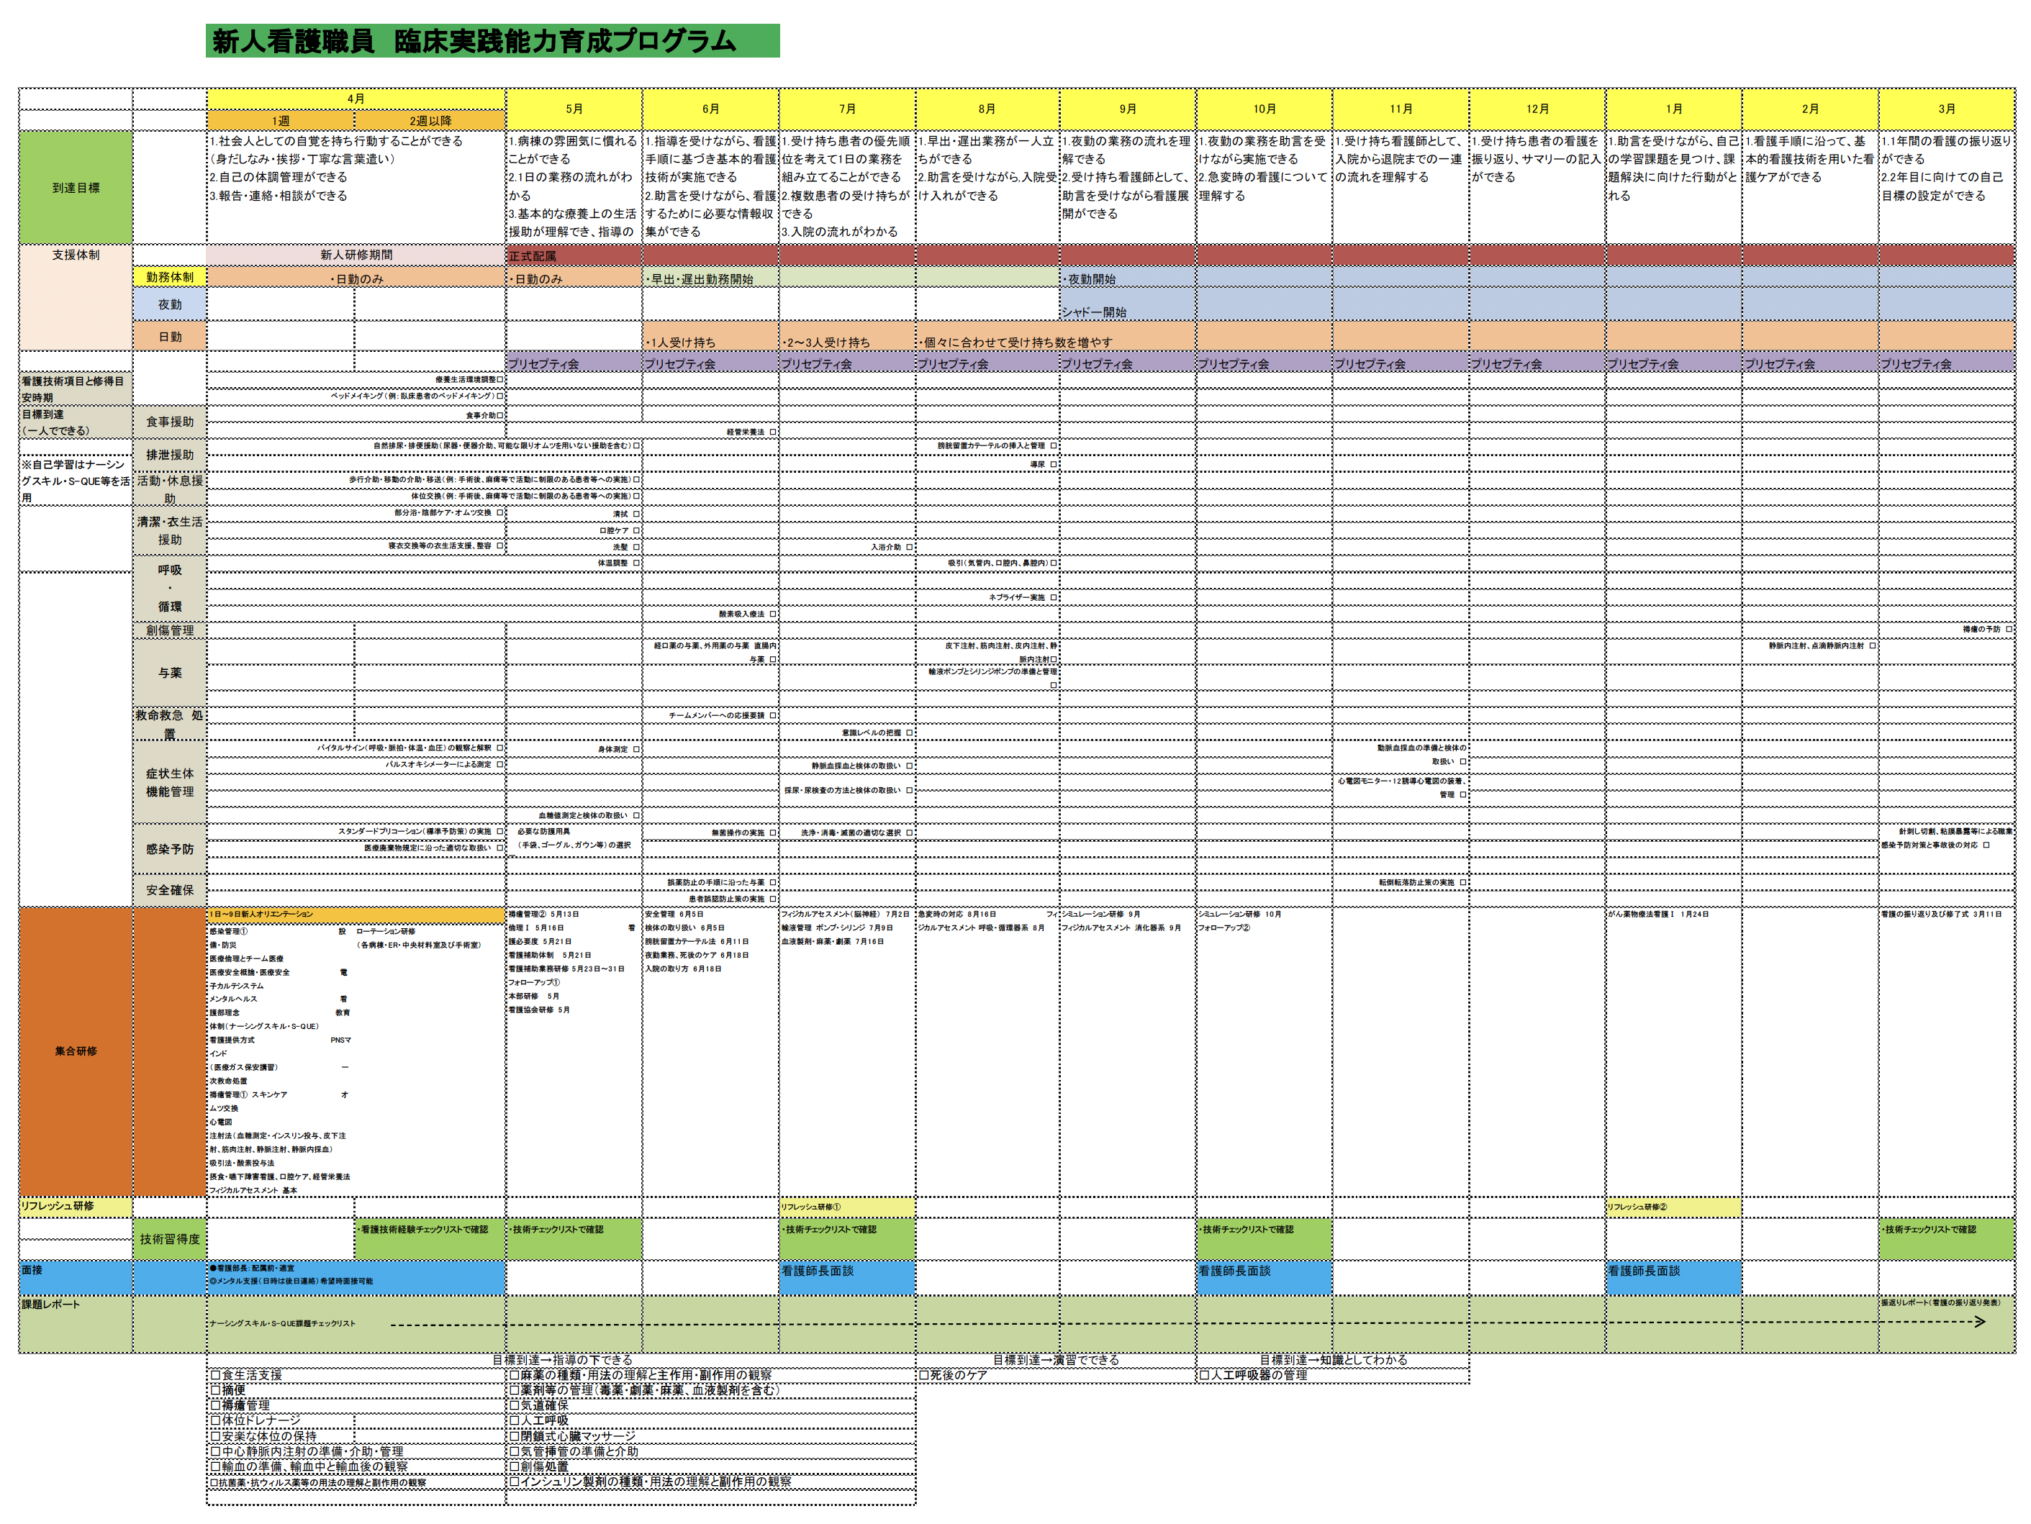
Task: Click the 創傷管理 category label
Action: [x=170, y=631]
